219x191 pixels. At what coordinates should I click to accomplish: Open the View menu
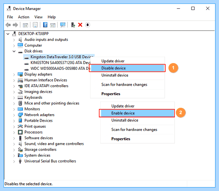tap(39, 17)
